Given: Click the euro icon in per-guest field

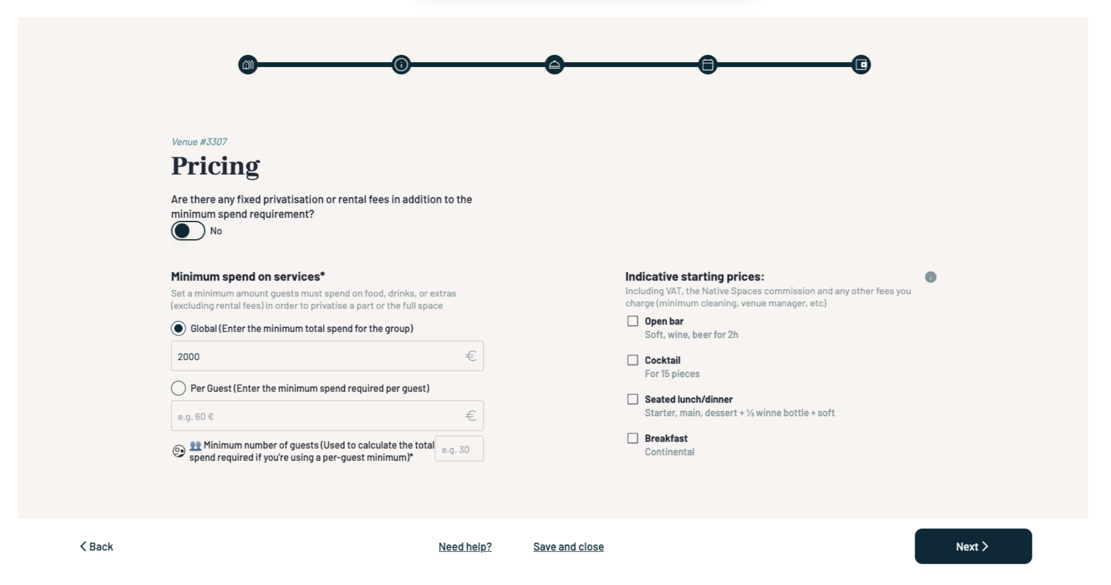Looking at the screenshot, I should pos(471,416).
